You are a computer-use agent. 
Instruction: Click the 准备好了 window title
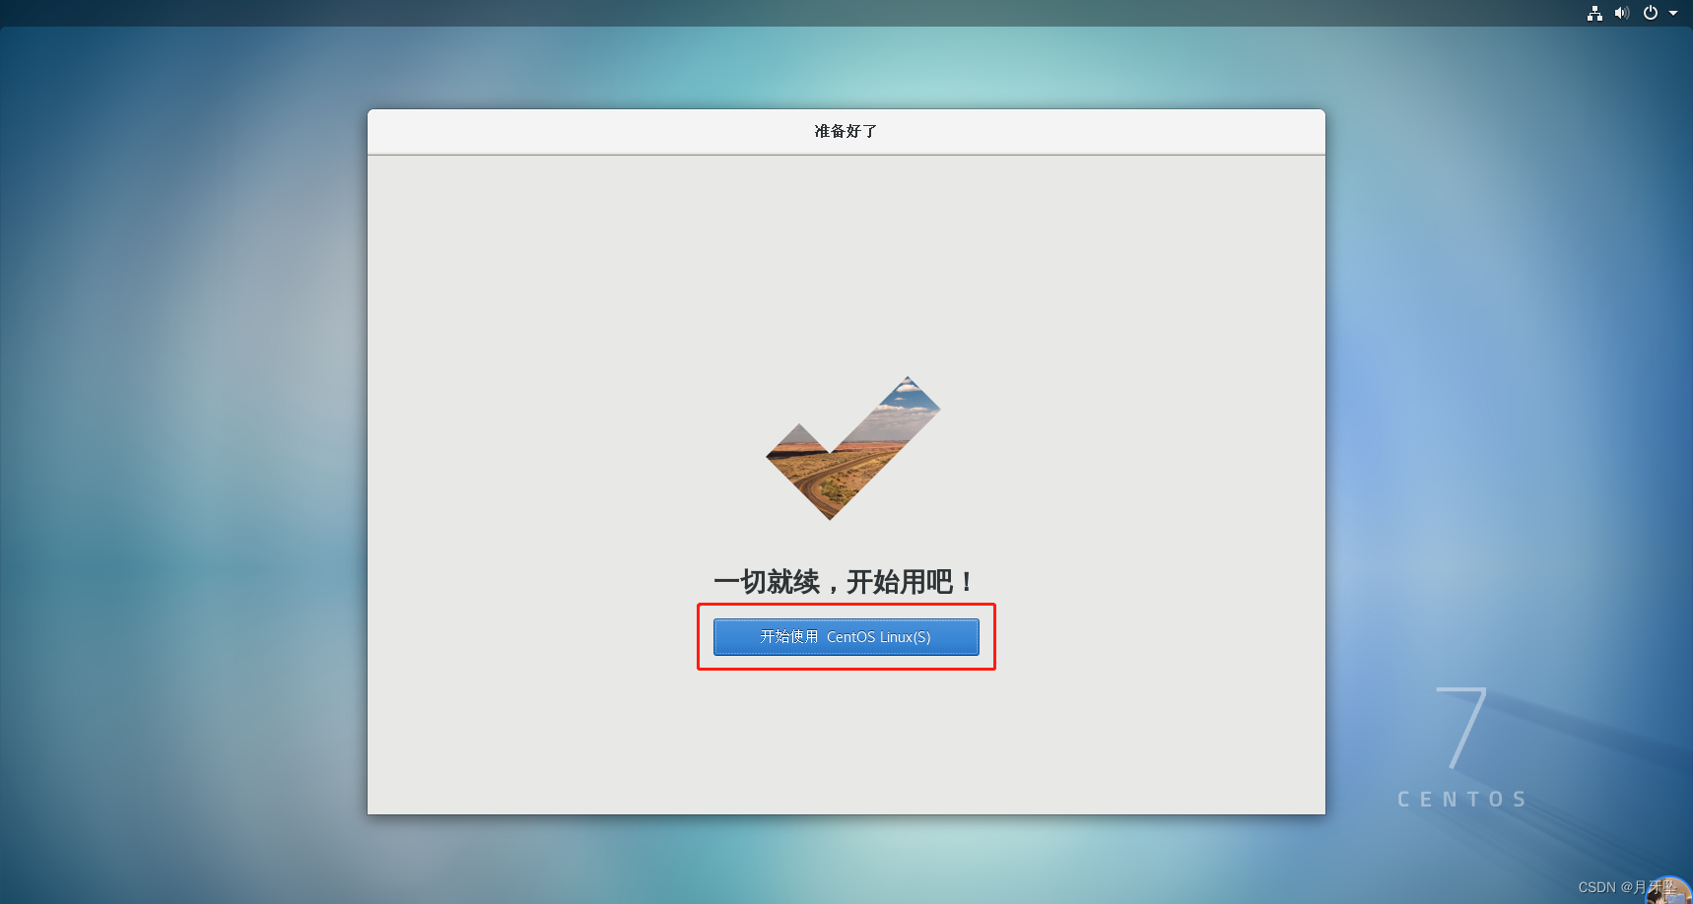[x=846, y=131]
